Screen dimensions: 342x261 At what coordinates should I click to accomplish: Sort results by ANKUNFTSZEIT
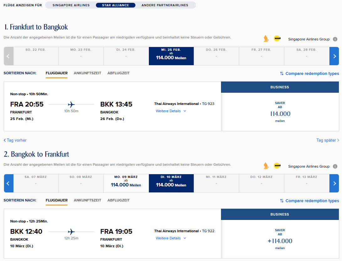pos(88,73)
